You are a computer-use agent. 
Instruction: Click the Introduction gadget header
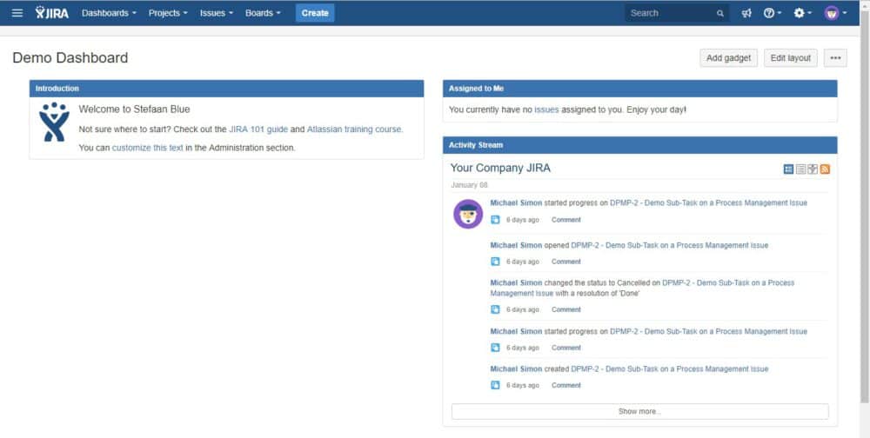point(226,89)
